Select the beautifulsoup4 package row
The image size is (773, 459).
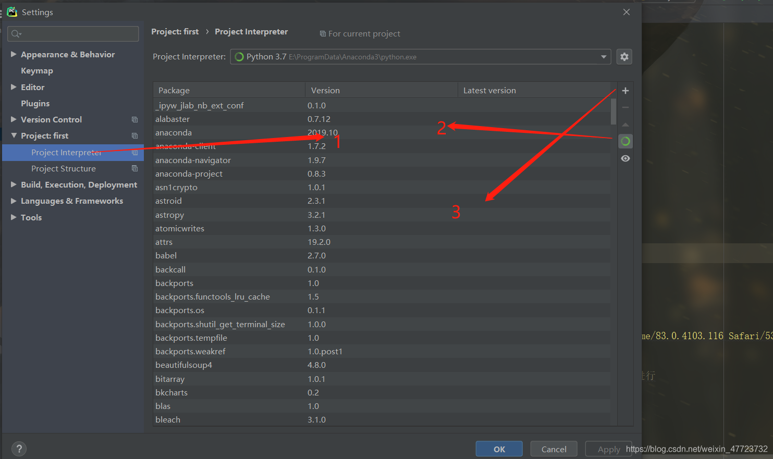click(382, 365)
